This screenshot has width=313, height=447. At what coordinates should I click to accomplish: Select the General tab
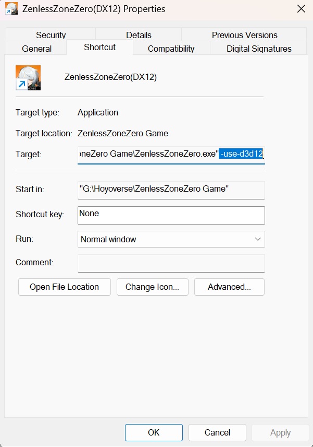(37, 49)
